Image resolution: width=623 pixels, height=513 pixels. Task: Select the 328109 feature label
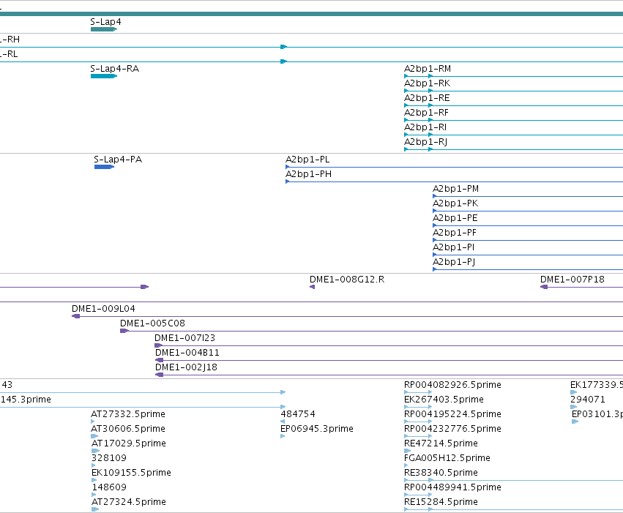click(x=109, y=458)
